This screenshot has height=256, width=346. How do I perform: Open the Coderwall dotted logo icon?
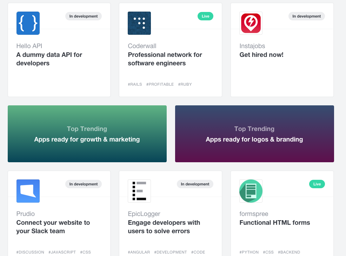click(x=139, y=23)
